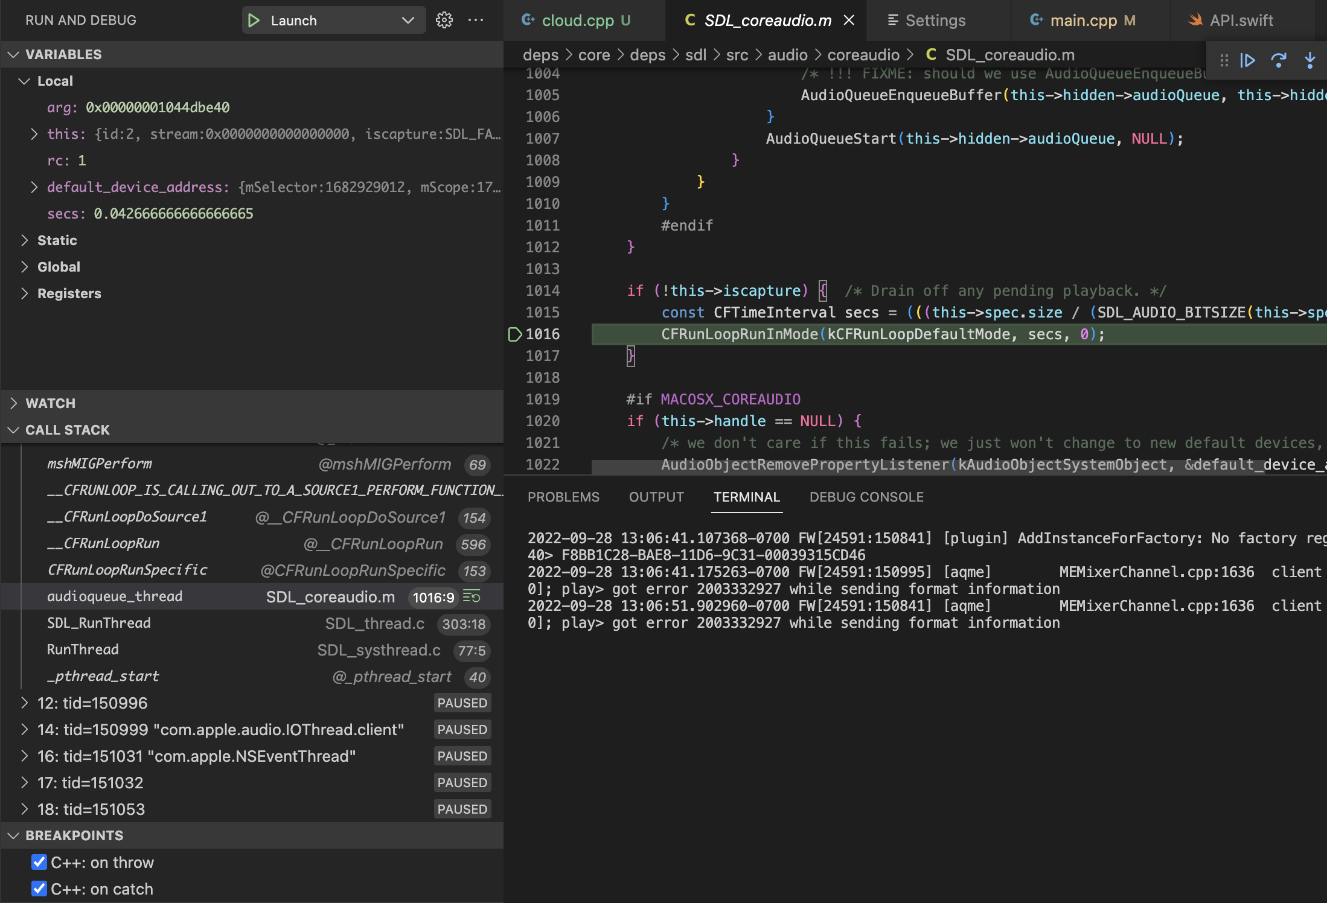Click the coreaudio breadcrumb link
Screen dimensions: 1327x903
[x=863, y=54]
